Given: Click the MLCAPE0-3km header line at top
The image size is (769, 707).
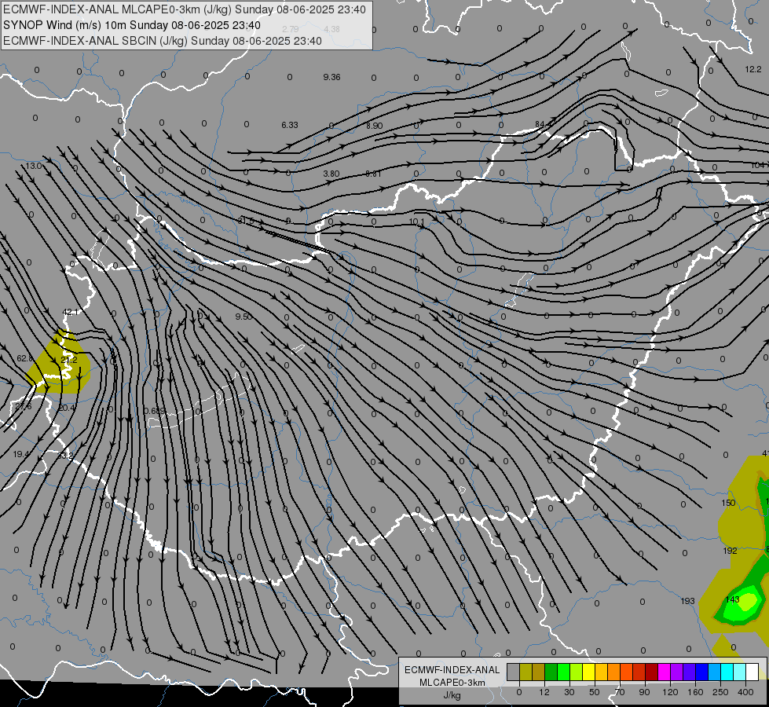Looking at the screenshot, I should click(x=185, y=9).
